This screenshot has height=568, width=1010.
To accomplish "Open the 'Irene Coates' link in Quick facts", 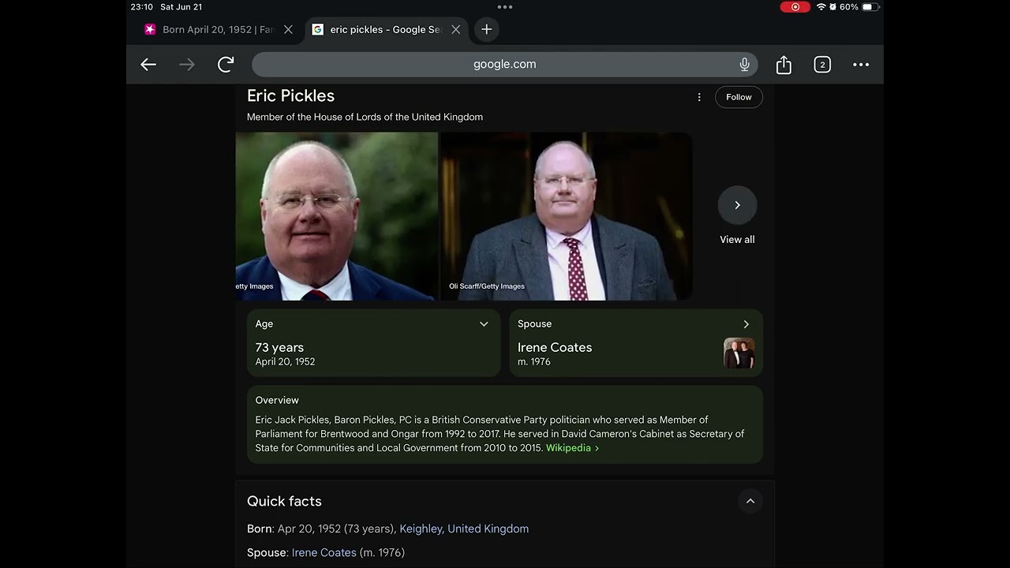I will click(324, 552).
